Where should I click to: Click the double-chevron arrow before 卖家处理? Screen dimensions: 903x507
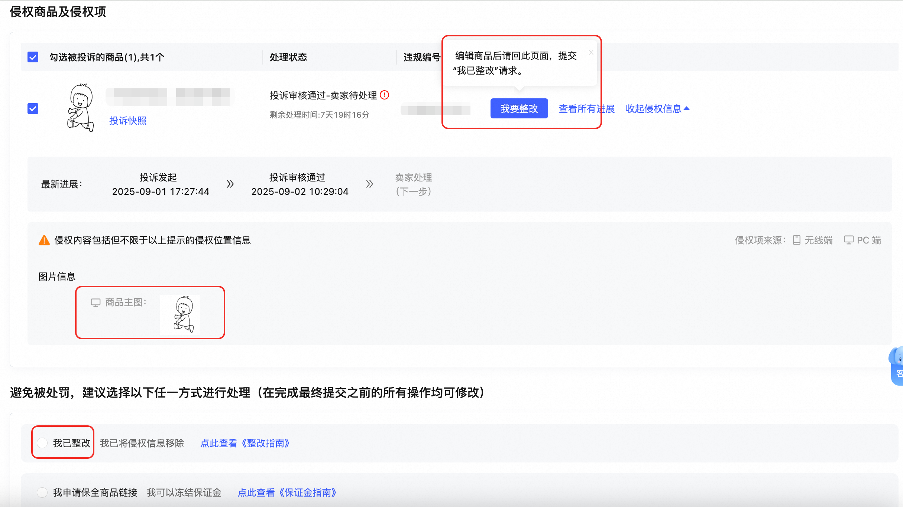(x=369, y=184)
